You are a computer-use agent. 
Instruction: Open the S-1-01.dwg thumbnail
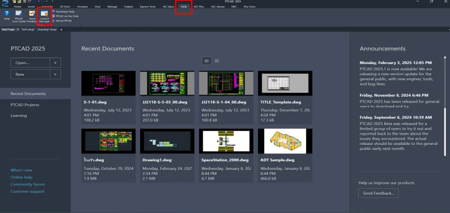108,83
